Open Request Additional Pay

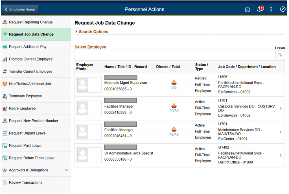point(36,47)
